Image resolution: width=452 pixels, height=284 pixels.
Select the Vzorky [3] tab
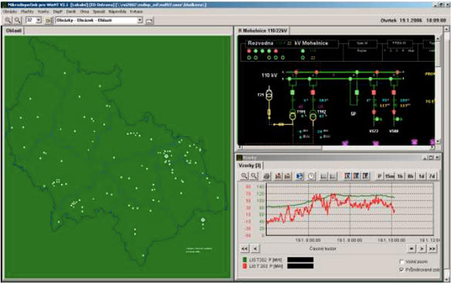pyautogui.click(x=249, y=166)
